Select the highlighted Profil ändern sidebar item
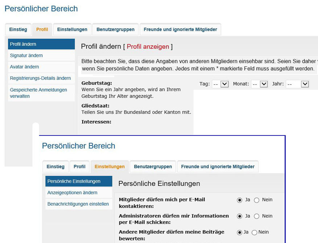This screenshot has width=318, height=243. [23, 44]
